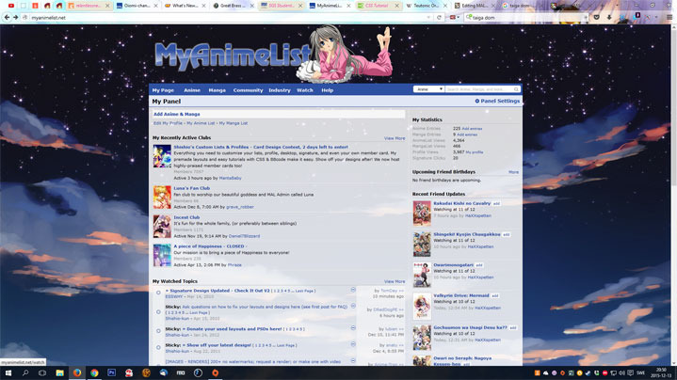Open the Luna's Fan Club link

tap(192, 188)
